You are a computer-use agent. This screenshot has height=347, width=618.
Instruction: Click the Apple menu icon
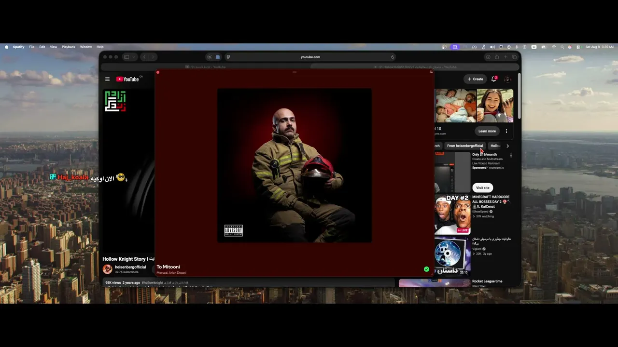6,47
